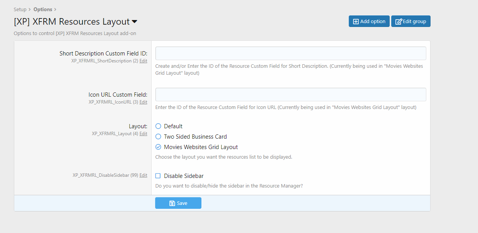Click the pencil icon on Edit group
Image resolution: width=478 pixels, height=233 pixels.
[x=399, y=22]
